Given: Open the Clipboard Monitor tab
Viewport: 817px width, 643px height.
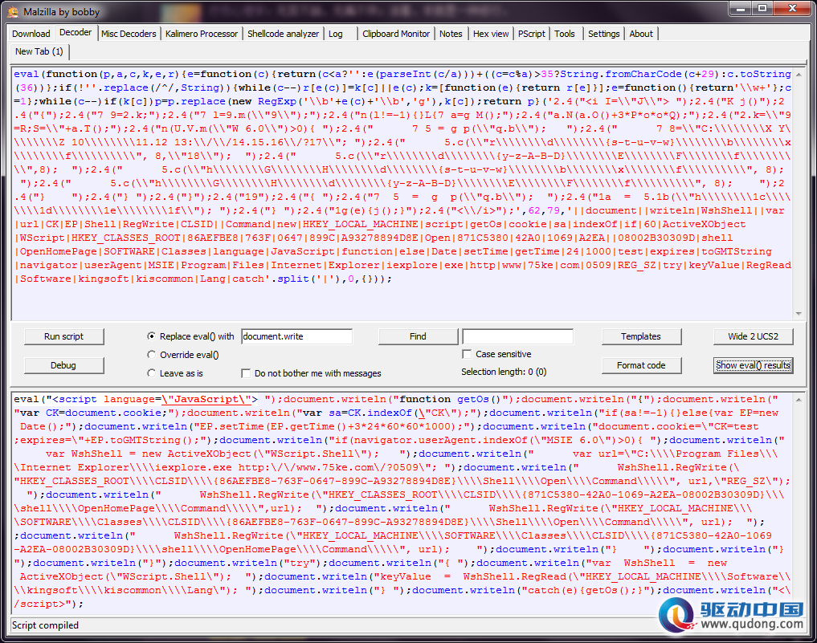Looking at the screenshot, I should 396,34.
